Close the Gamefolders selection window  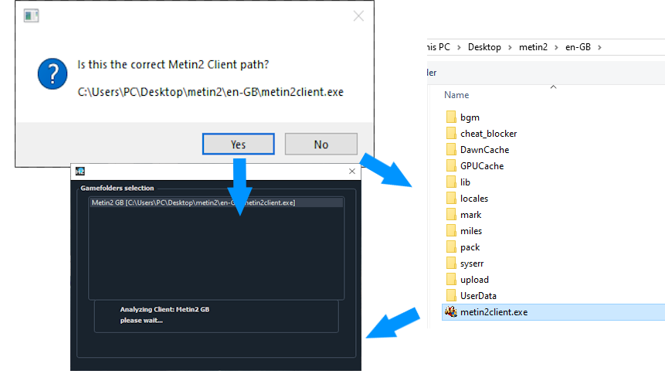tap(352, 171)
